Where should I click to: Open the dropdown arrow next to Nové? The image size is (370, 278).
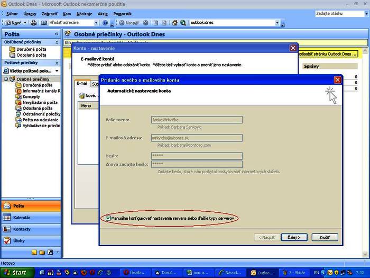(25, 23)
